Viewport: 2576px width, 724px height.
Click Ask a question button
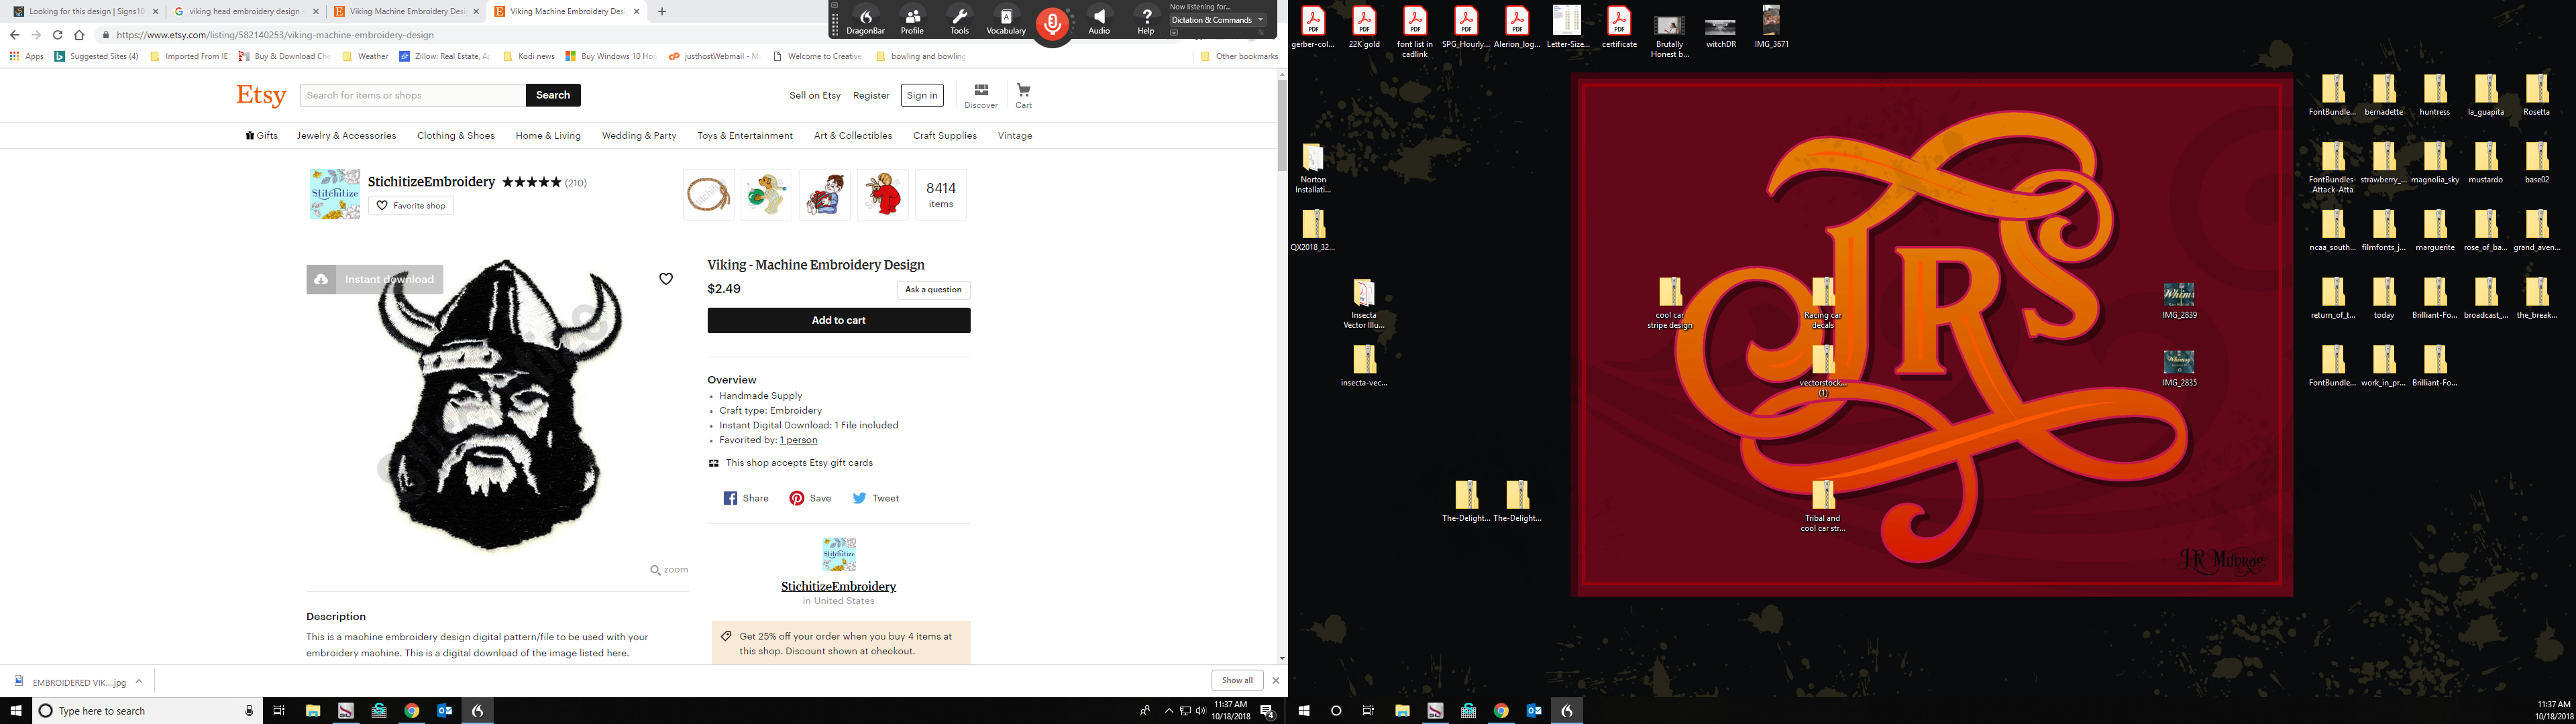(933, 290)
